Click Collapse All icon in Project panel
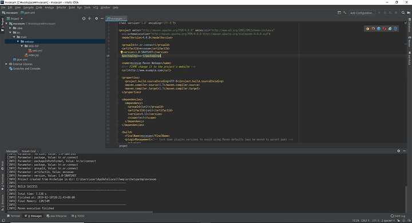This screenshot has height=223, width=412. coord(90,19)
